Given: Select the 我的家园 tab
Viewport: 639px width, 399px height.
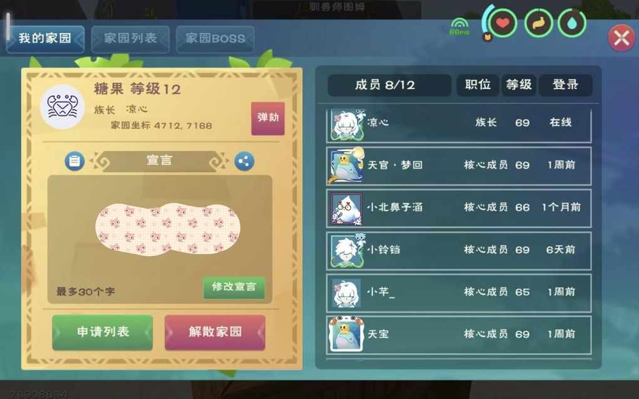Looking at the screenshot, I should click(x=45, y=39).
